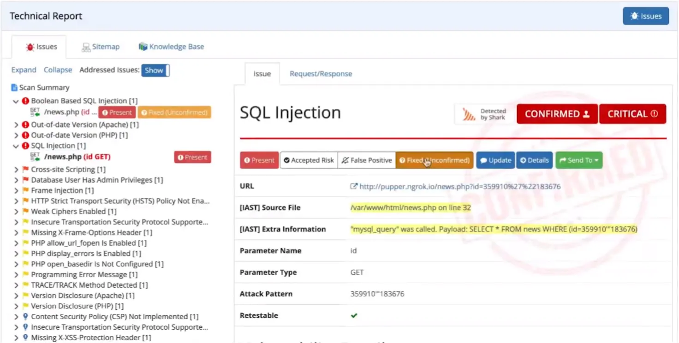
Task: Expand TRACE/TRACK Method Detected node
Action: point(16,286)
